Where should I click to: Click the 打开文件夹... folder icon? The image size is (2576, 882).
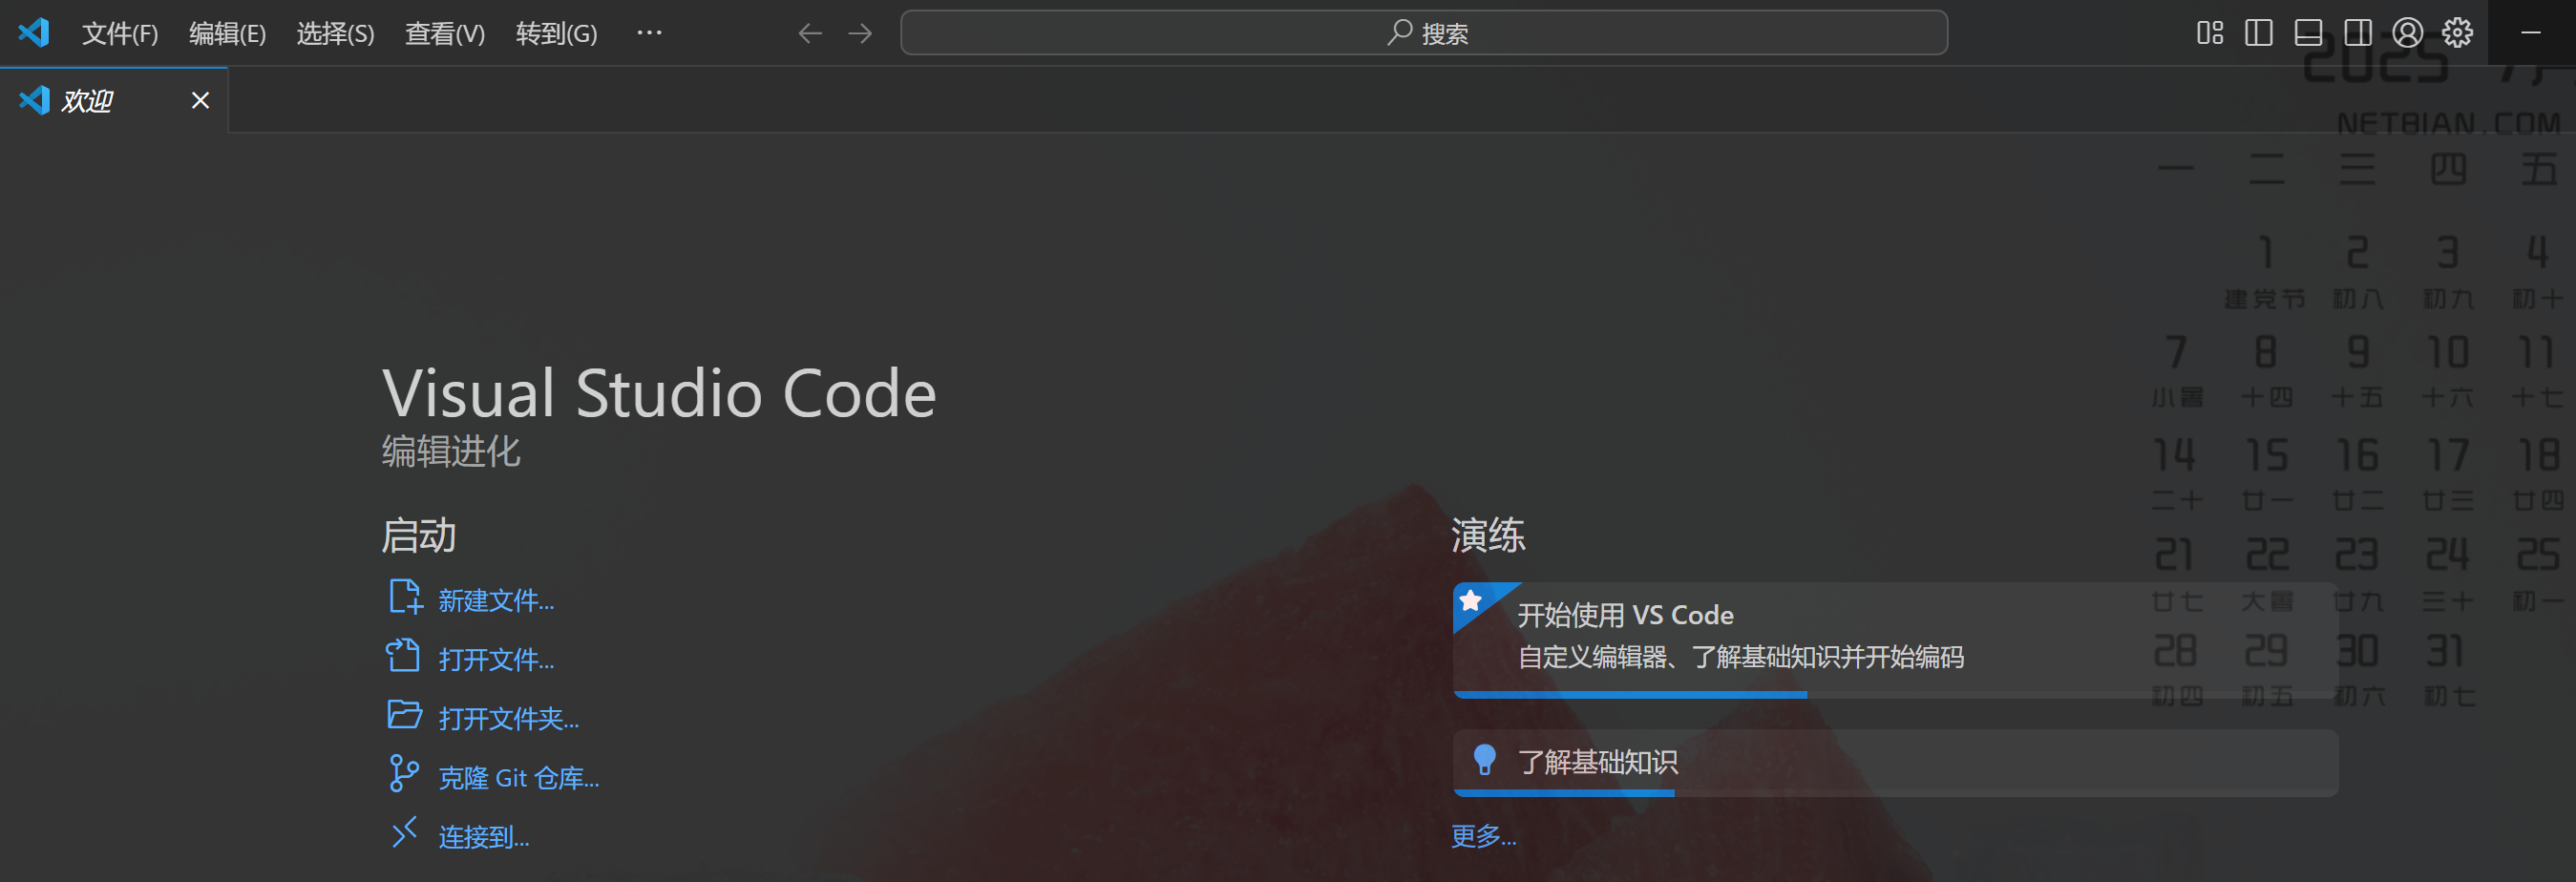tap(404, 716)
